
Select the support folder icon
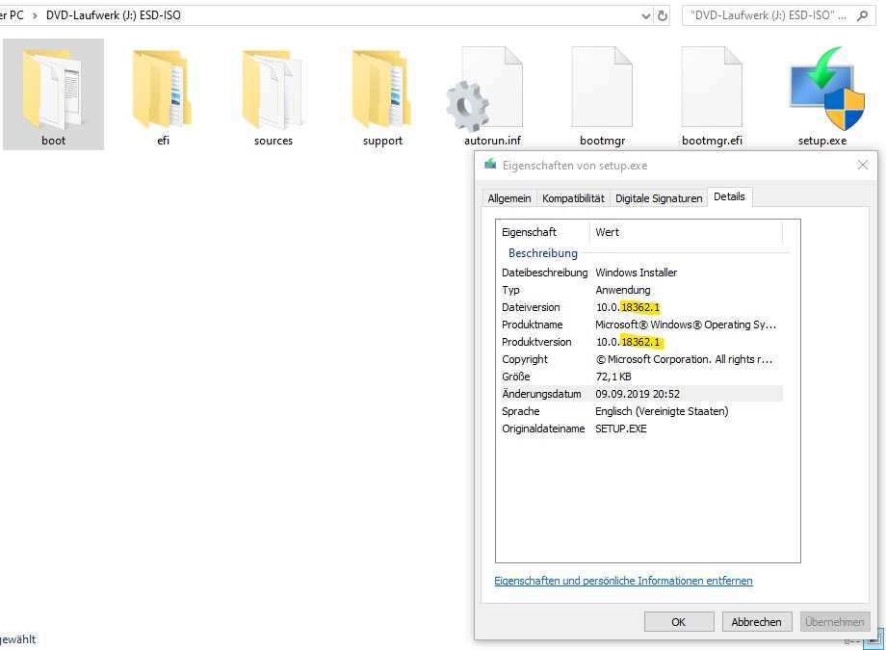[x=382, y=90]
